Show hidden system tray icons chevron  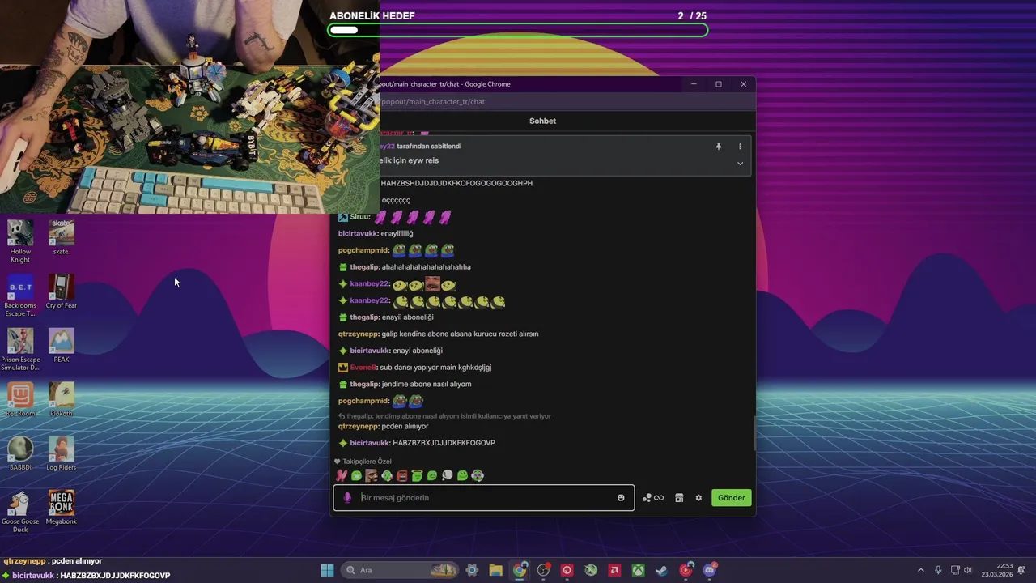pos(920,570)
